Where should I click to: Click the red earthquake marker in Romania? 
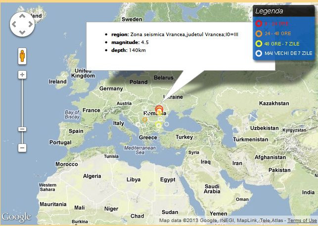pos(159,109)
